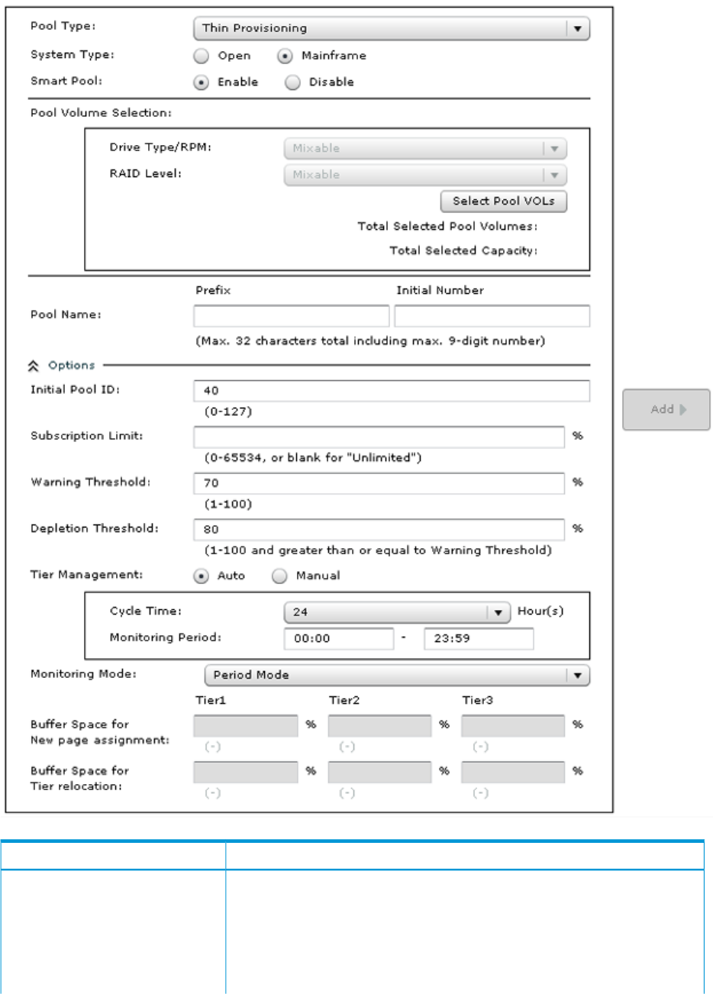Screen dimensions: 713x994
Task: Click the Pool Name Prefix field
Action: click(292, 315)
